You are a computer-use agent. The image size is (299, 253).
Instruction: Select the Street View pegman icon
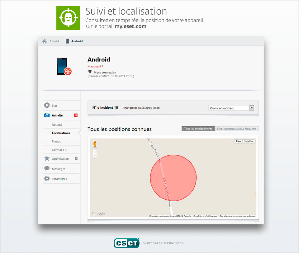(95, 144)
